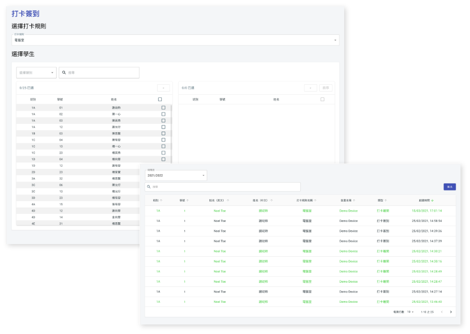Sort by 類型 column arrow
Screen dimensions: 470x334
386,201
